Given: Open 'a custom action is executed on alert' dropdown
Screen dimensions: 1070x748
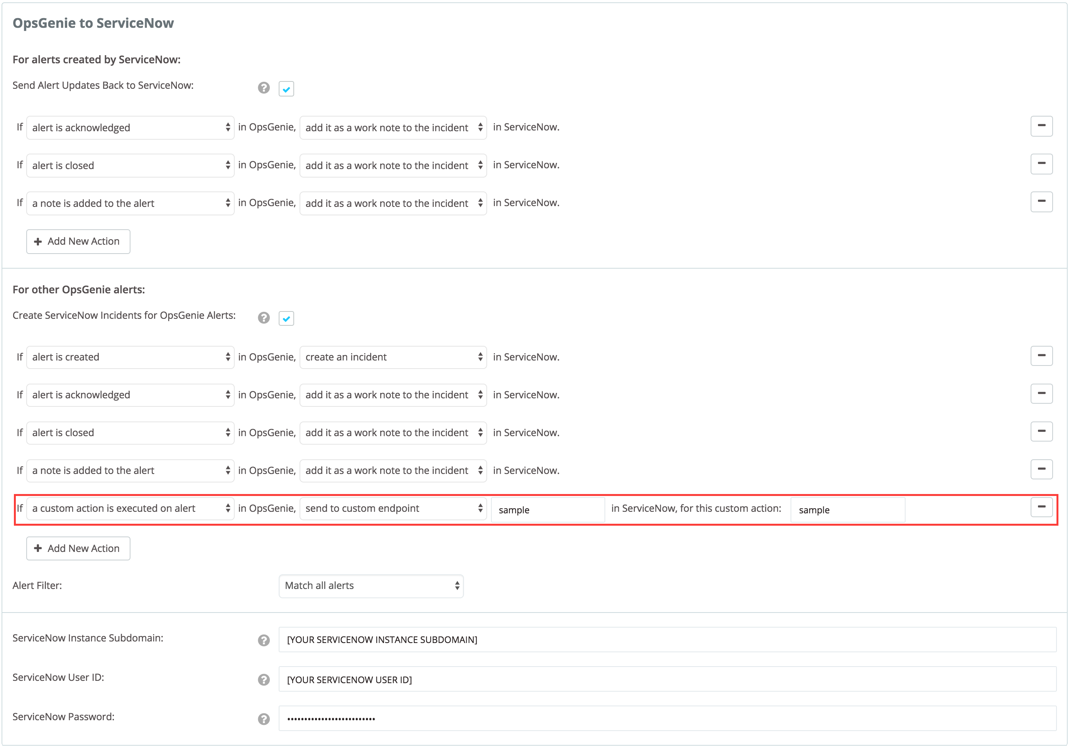Looking at the screenshot, I should click(130, 508).
